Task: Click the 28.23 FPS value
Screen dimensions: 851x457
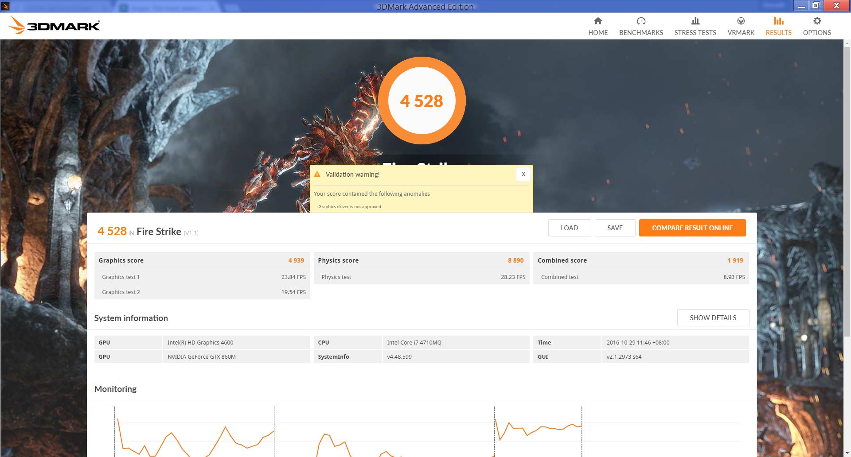Action: (513, 277)
